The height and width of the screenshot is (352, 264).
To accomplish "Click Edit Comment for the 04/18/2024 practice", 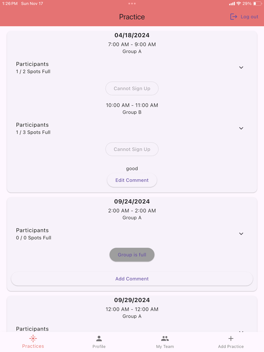I will 132,180.
